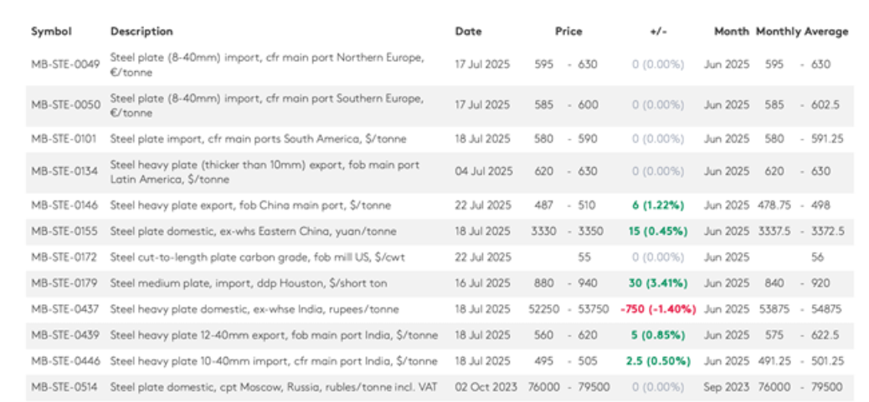Open Steel medium plate ddp Houston entry
The width and height of the screenshot is (869, 402).
(x=249, y=283)
